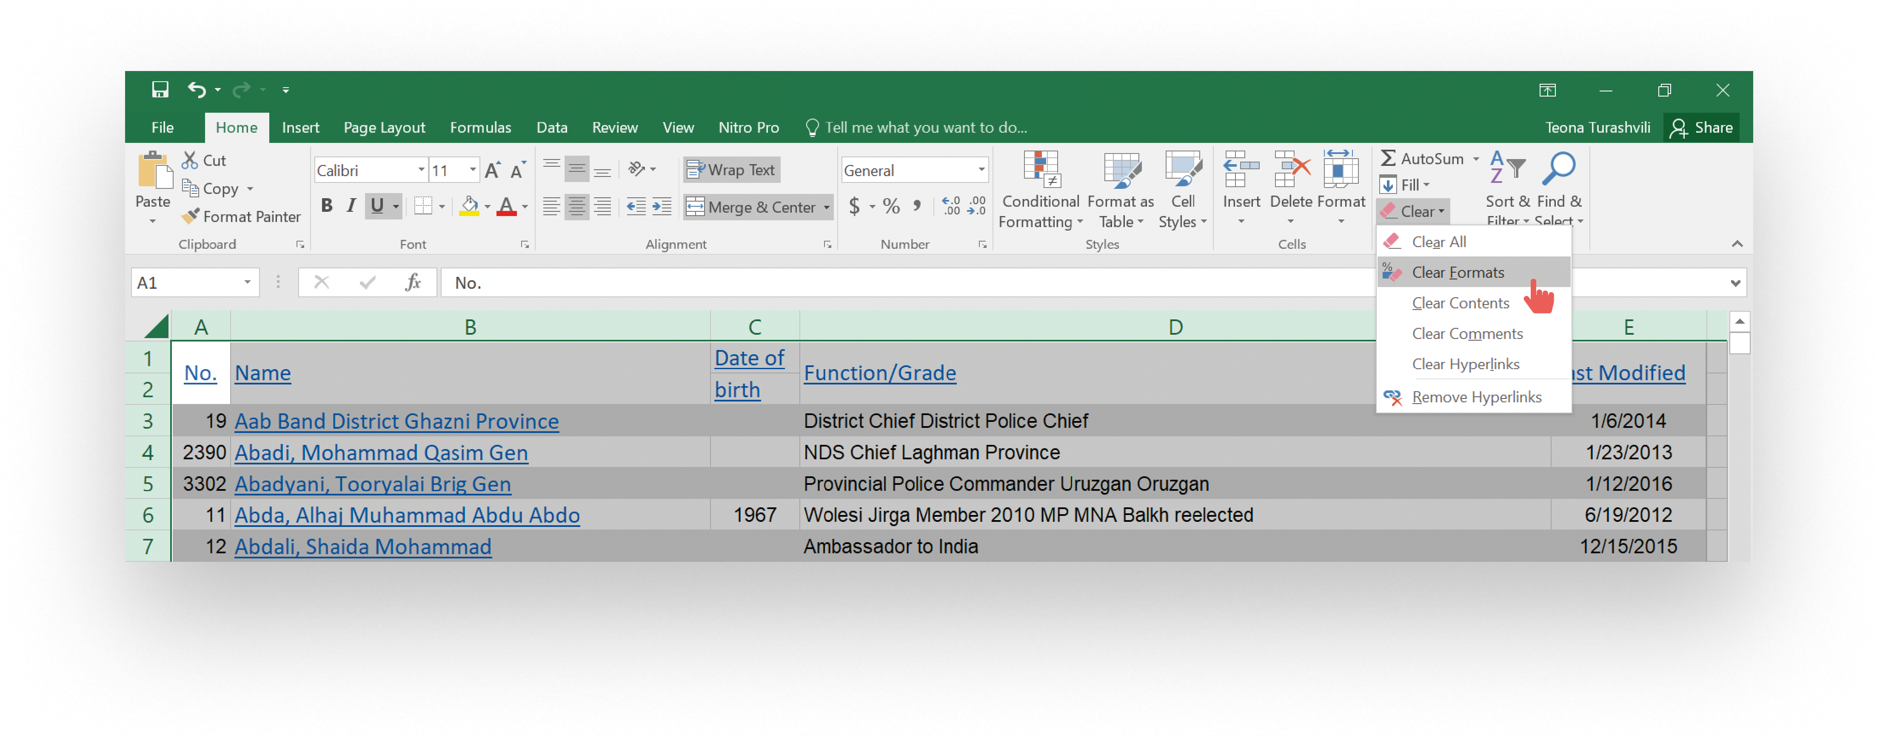Screen dimensions: 1877x740
Task: Select Remove Hyperlinks menu entry
Action: pyautogui.click(x=1473, y=397)
